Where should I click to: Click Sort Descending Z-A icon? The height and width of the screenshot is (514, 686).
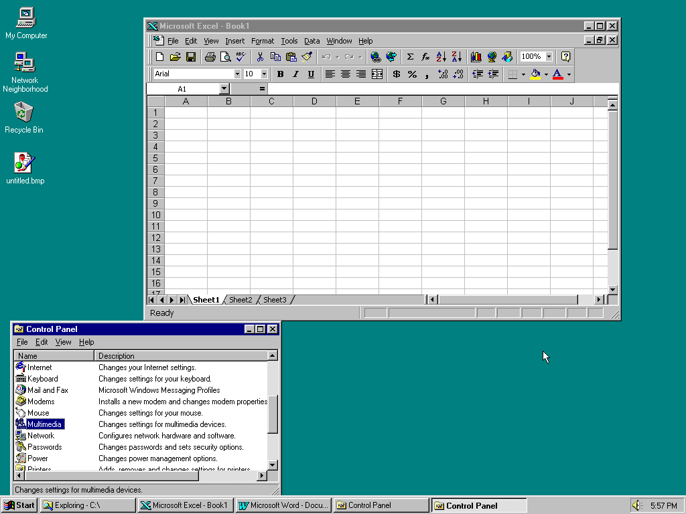(457, 57)
